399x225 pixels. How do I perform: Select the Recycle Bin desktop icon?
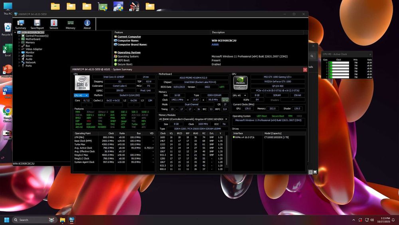point(7,29)
